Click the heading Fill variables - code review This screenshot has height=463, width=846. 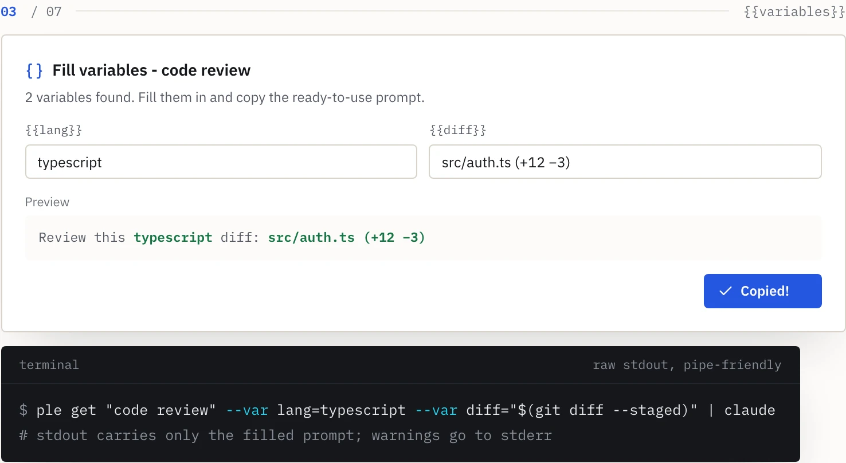click(x=151, y=70)
